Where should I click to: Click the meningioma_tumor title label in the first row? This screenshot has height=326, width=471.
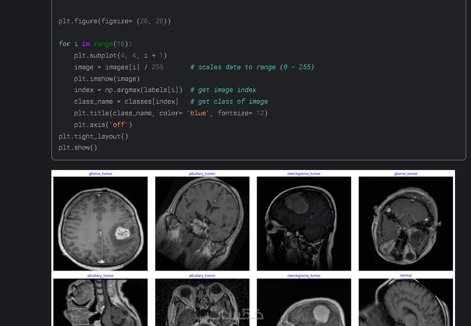click(x=304, y=173)
